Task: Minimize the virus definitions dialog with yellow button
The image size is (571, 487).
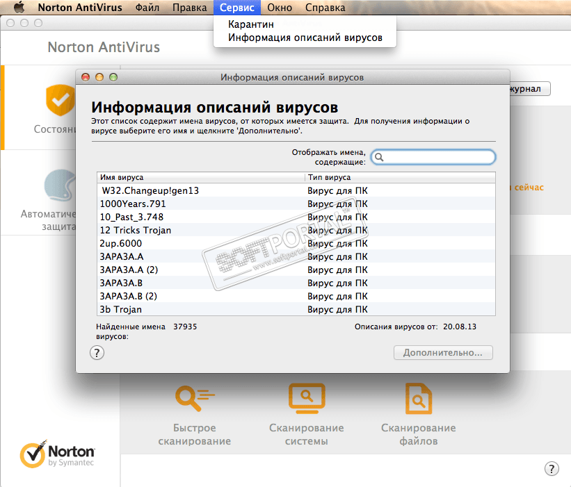Action: [99, 77]
